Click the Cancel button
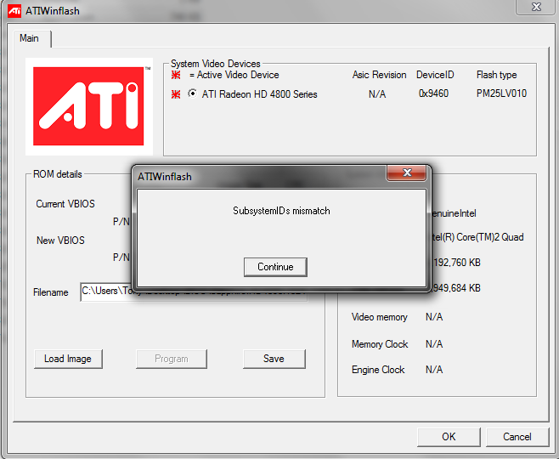559x459 pixels. [x=517, y=437]
